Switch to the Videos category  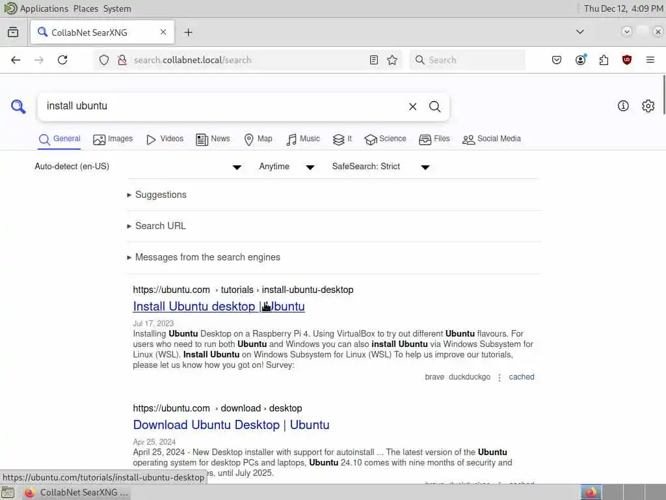point(165,139)
